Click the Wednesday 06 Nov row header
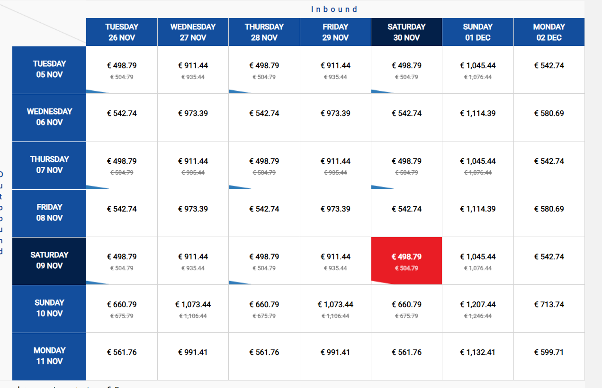Screen dimensions: 602x388 (49, 118)
